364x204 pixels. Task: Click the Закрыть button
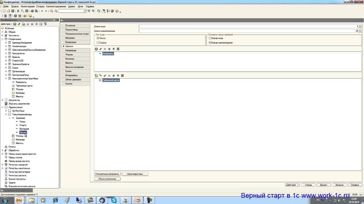(339, 185)
